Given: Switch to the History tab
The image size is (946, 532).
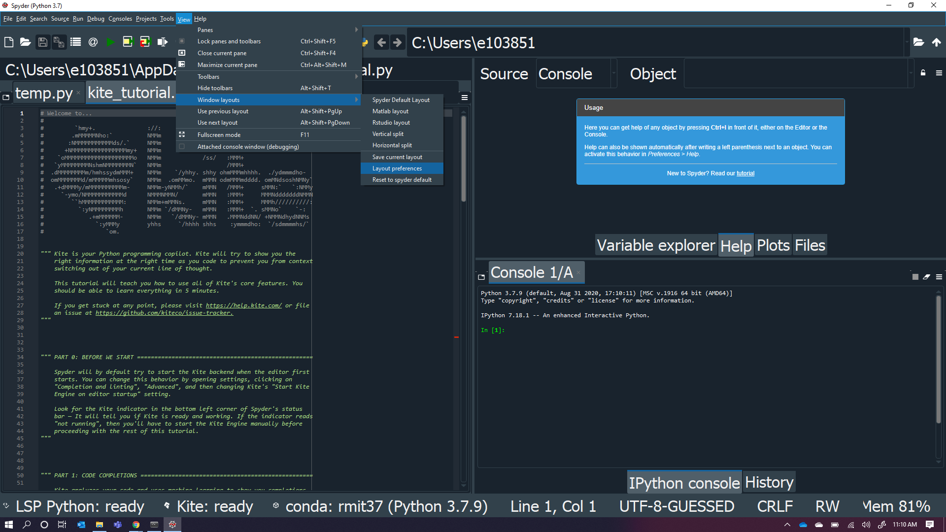Looking at the screenshot, I should [769, 482].
